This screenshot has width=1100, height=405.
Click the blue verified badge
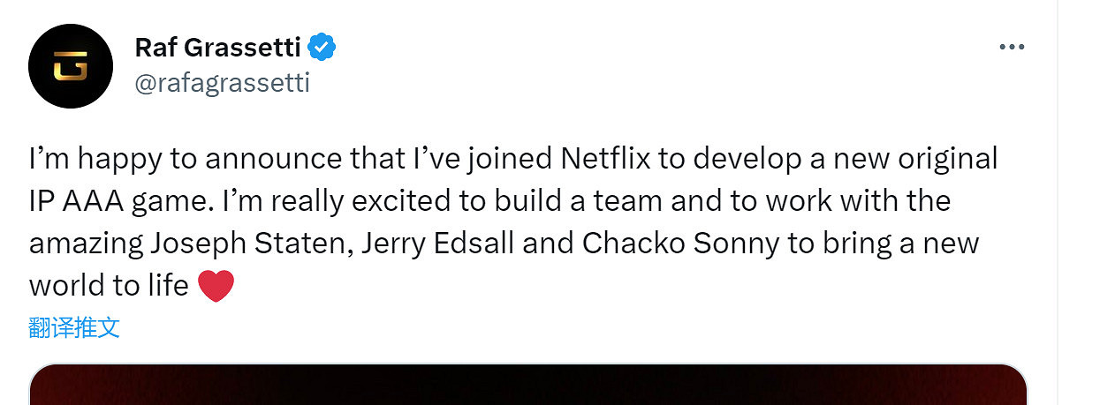tap(321, 47)
